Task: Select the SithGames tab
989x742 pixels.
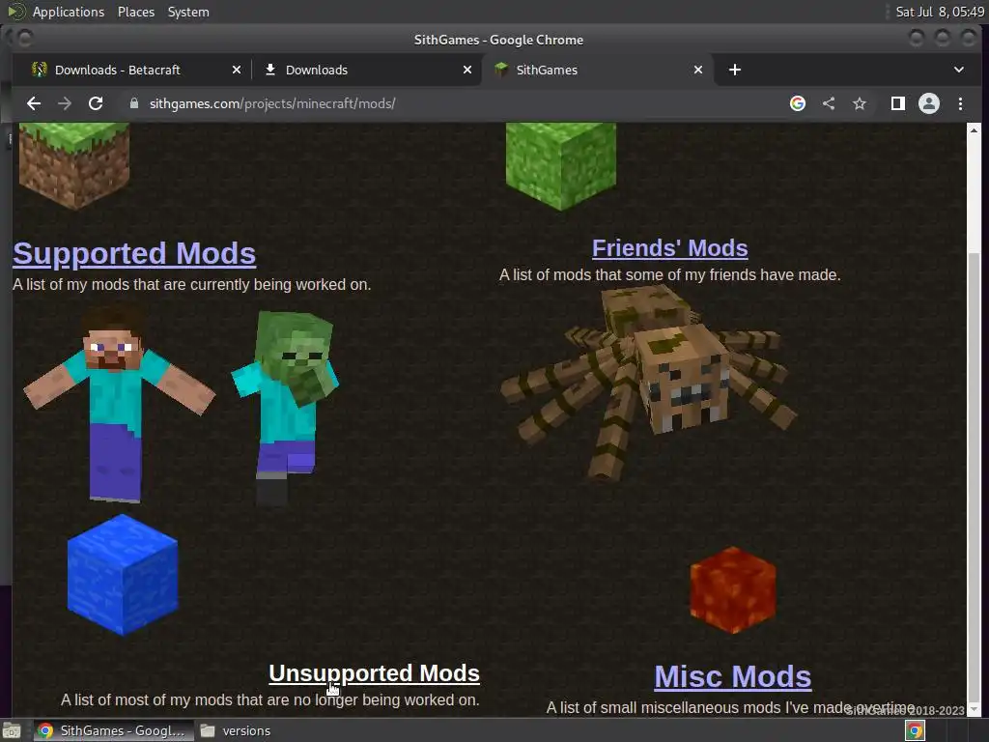Action: (597, 70)
